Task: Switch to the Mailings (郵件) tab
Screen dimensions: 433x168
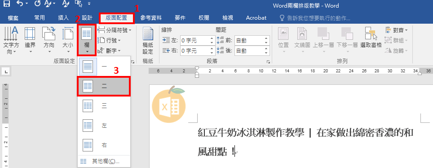Action: pyautogui.click(x=180, y=18)
